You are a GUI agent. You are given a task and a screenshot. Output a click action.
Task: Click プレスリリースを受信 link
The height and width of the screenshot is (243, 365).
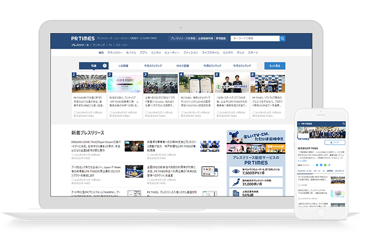coord(182,39)
